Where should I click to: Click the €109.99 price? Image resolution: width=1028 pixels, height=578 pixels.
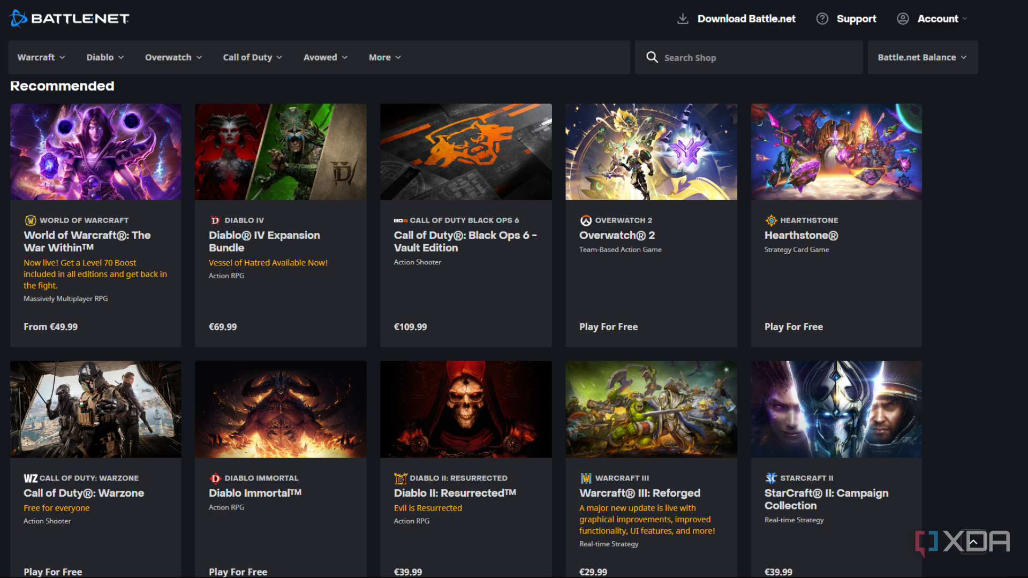(411, 327)
